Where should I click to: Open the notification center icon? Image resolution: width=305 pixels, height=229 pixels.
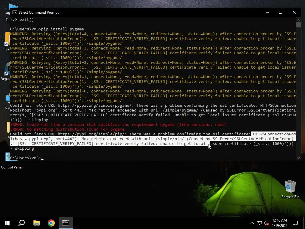(x=295, y=223)
